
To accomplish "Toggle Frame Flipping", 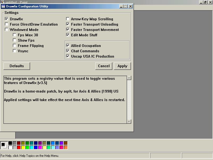I will (14, 45).
